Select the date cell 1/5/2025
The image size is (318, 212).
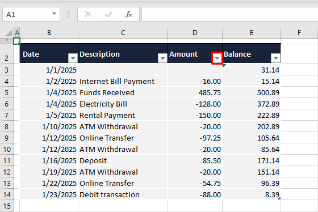pos(49,115)
